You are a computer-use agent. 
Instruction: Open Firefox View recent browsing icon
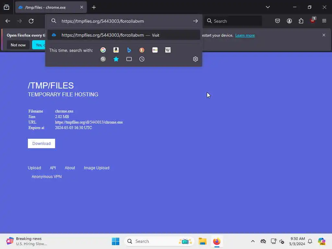6,7
